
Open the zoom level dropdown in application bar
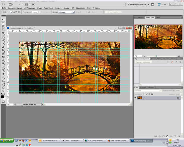tap(20, 4)
